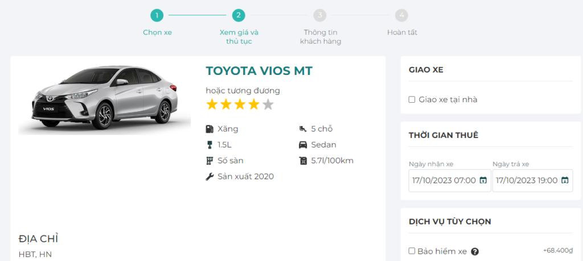Click the fuel consumption icon beside 5.7l/100km
This screenshot has width=583, height=261.
pyautogui.click(x=303, y=161)
